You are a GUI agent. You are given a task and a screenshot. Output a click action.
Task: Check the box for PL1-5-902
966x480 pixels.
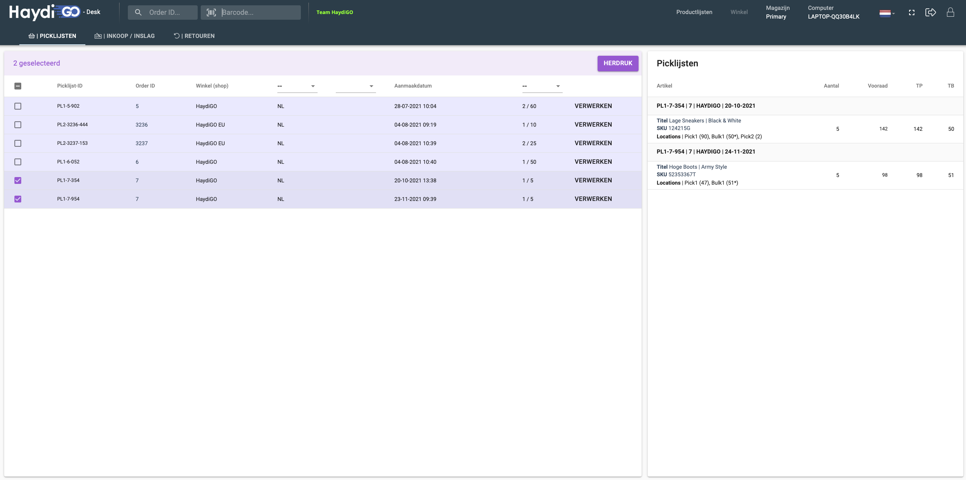coord(18,106)
